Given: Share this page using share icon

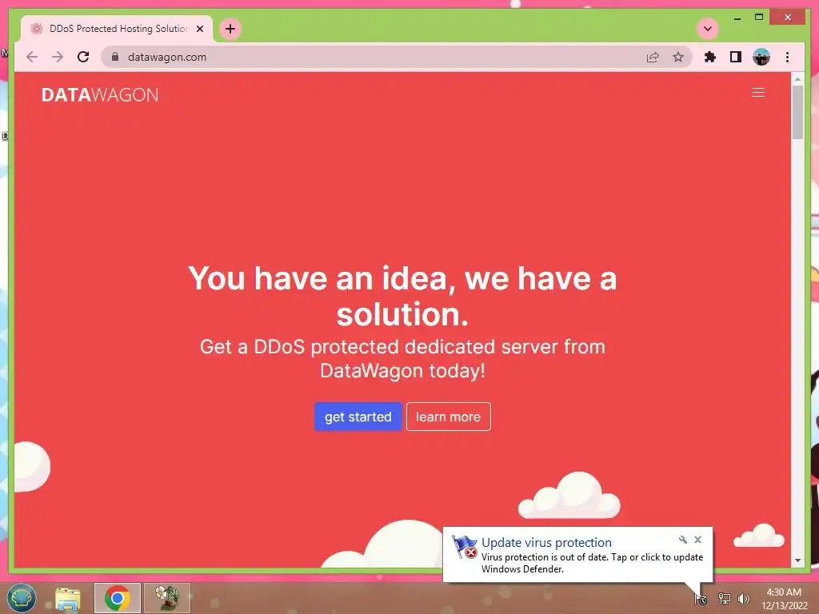Looking at the screenshot, I should [x=653, y=57].
